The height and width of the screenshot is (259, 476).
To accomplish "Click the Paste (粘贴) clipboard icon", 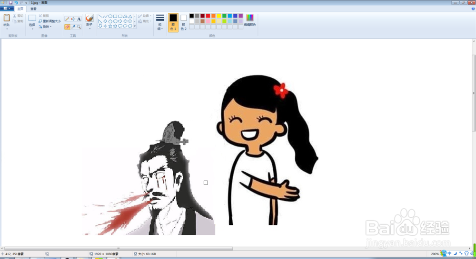I will tap(6, 18).
